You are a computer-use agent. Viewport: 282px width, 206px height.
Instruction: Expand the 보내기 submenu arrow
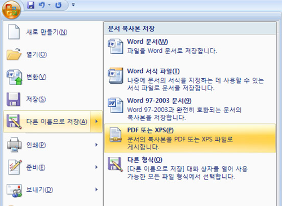tap(96, 190)
